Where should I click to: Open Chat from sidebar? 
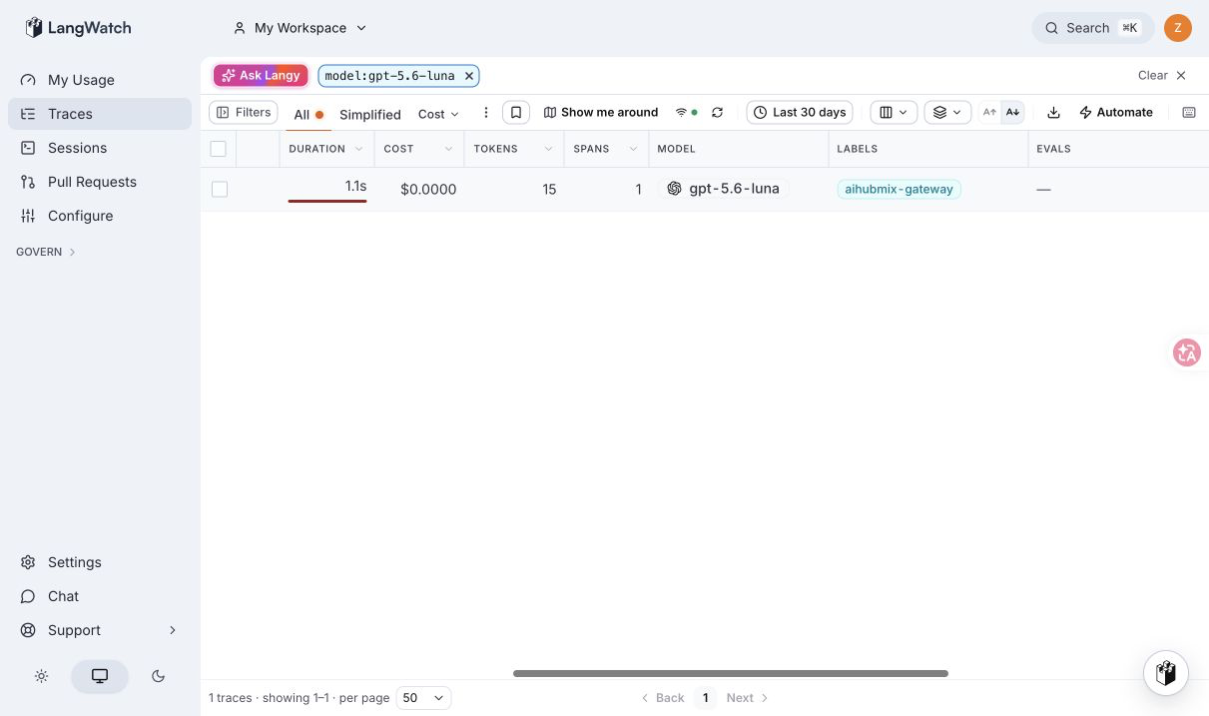100,596
